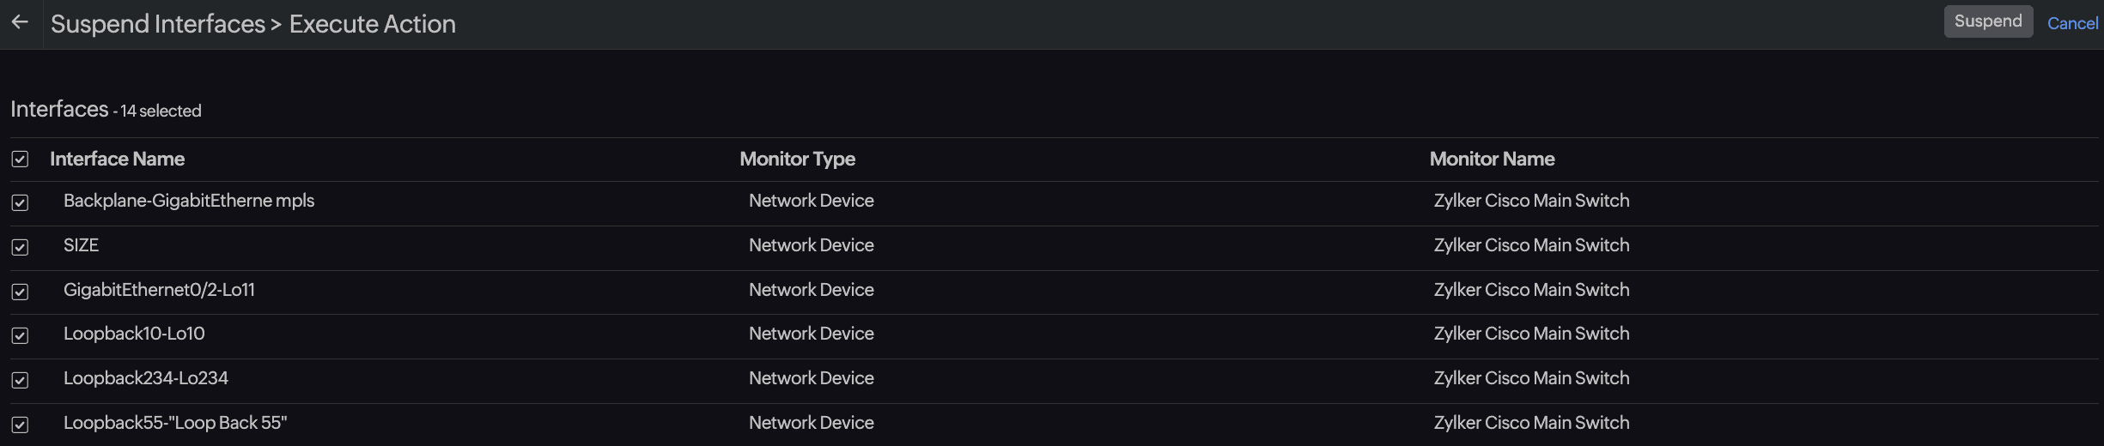Screen dimensions: 2104x446
Task: Click the GigabitEthernet0/2-Lo11 interface name
Action: [x=159, y=290]
